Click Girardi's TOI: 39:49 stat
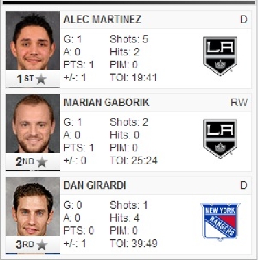Image resolution: width=258 pixels, height=260 pixels. point(134,244)
